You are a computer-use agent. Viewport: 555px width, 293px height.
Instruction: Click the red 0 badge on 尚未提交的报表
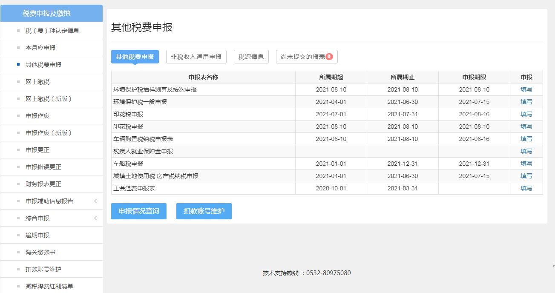[329, 57]
